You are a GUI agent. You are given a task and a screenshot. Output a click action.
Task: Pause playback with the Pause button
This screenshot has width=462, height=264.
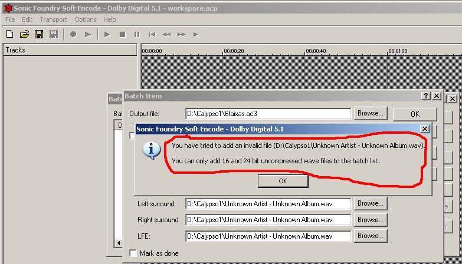[137, 34]
